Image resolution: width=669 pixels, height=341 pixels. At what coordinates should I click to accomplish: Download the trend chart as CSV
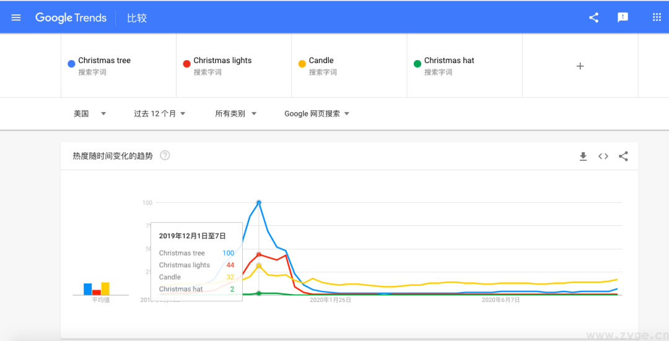(583, 157)
